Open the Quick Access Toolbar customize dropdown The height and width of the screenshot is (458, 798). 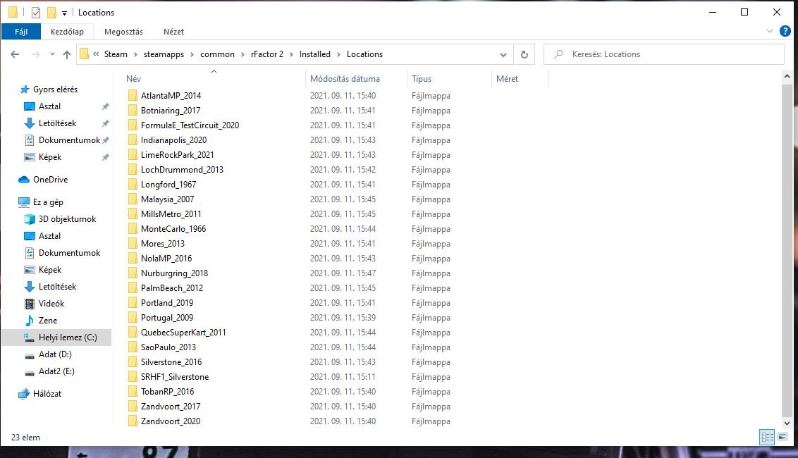coord(64,13)
